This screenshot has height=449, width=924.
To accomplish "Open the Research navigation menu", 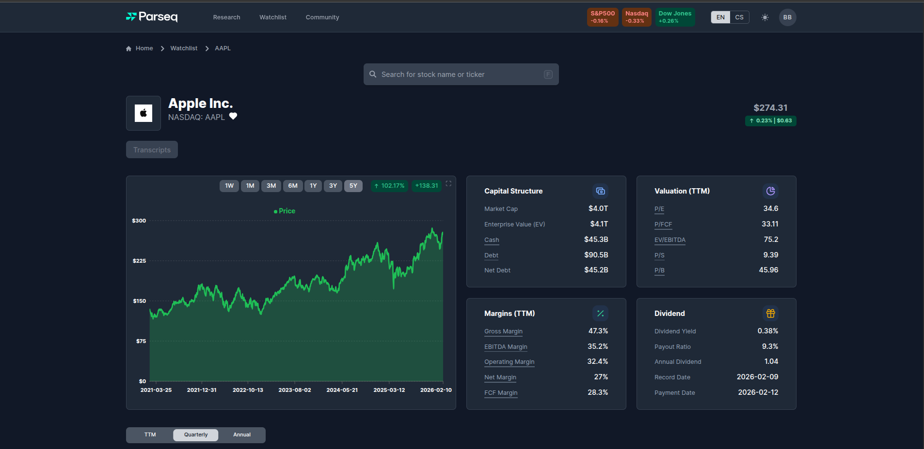I will tap(226, 17).
